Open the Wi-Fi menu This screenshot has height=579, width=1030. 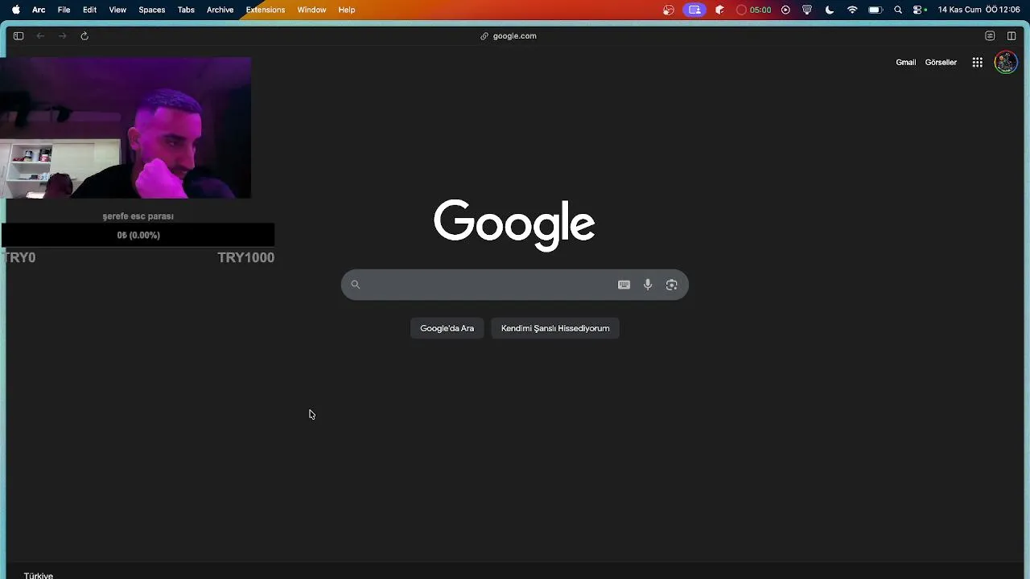tap(852, 10)
